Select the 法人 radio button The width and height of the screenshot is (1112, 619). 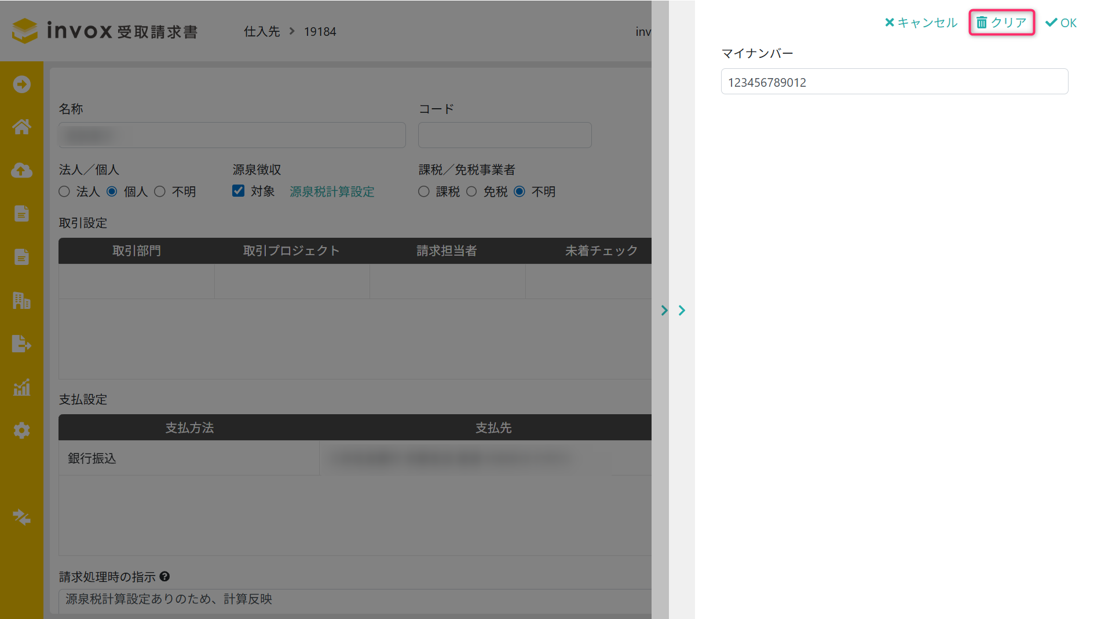(x=64, y=191)
